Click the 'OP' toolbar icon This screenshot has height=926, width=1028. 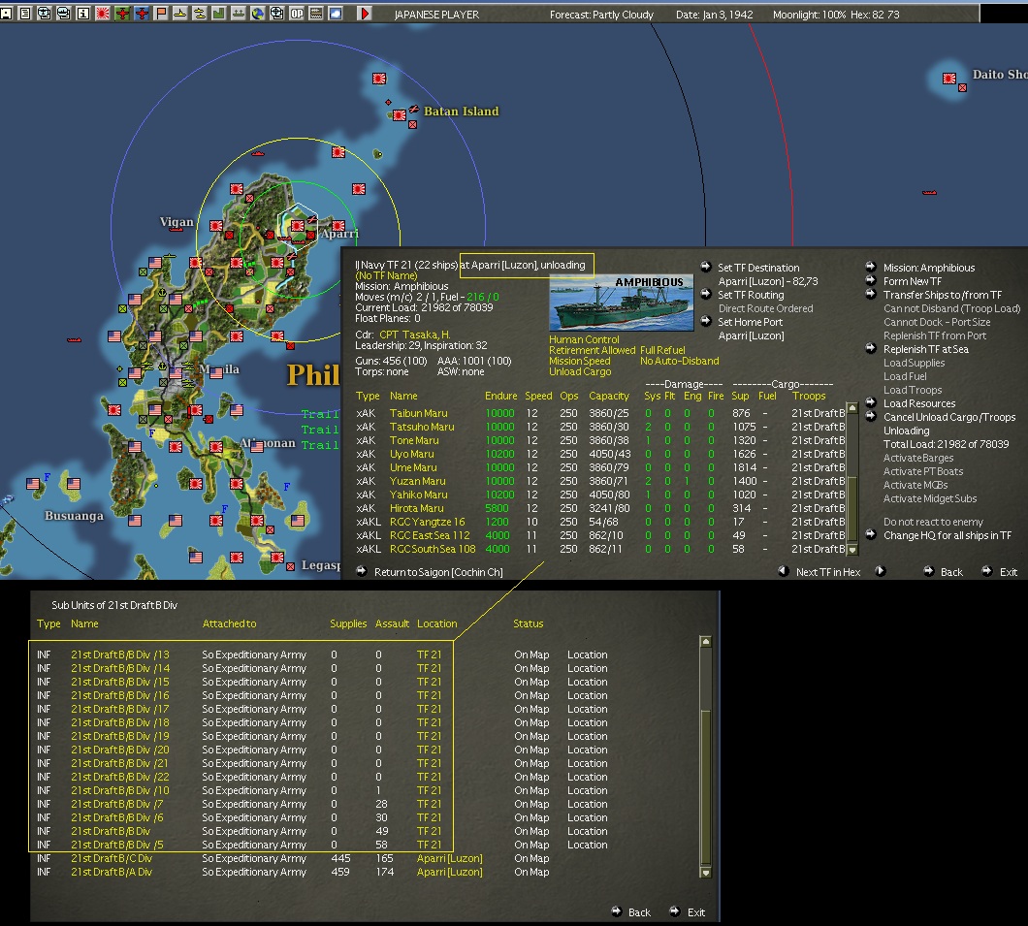(296, 14)
